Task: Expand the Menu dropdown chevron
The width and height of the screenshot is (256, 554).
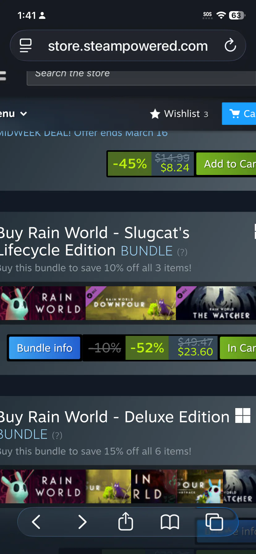Action: point(23,114)
